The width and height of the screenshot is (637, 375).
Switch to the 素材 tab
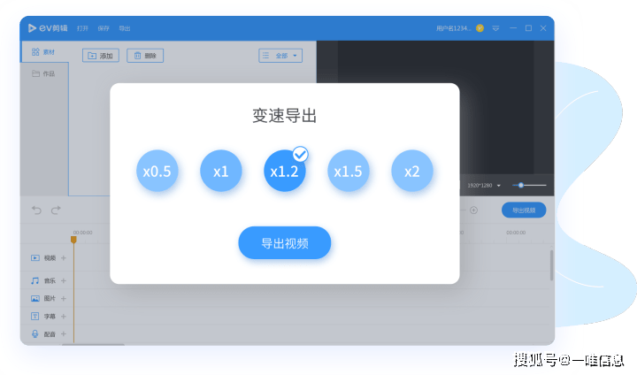point(43,52)
